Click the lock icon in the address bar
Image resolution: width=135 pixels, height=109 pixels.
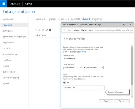click(x=64, y=30)
